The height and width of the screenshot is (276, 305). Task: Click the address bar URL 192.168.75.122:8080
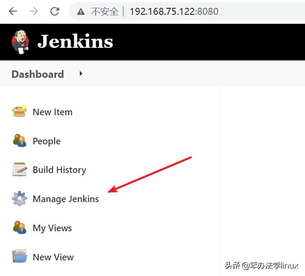pos(174,11)
